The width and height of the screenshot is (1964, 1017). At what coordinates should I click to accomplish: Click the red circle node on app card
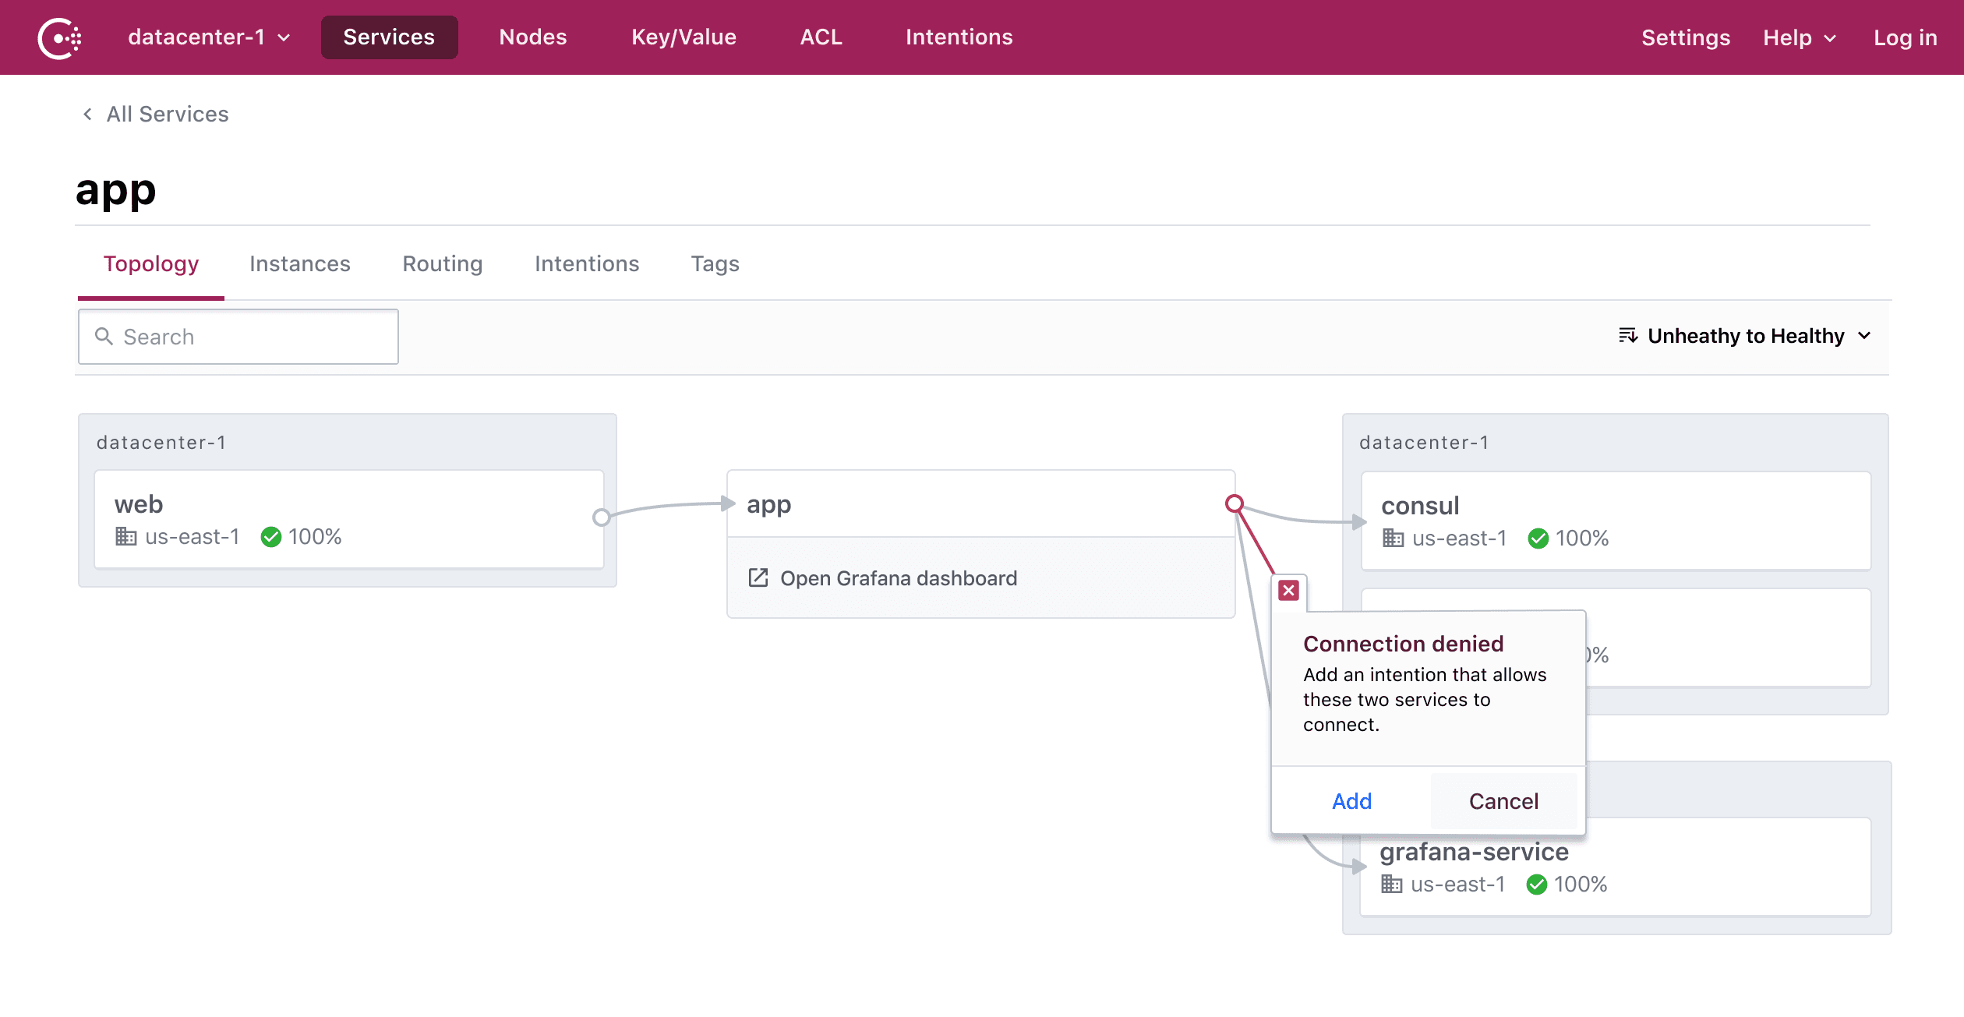[1234, 503]
